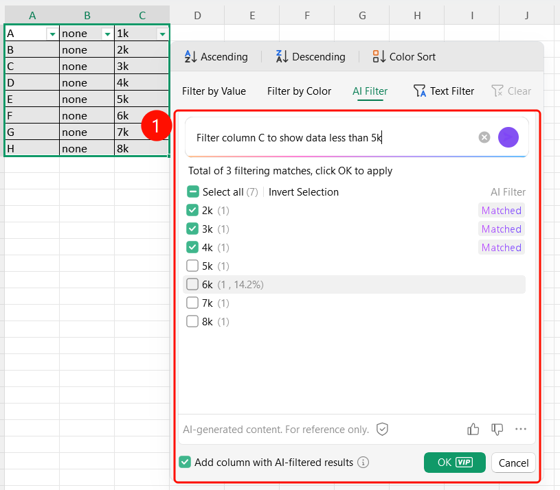Check the 7k value checkbox
The image size is (560, 490).
click(x=192, y=303)
